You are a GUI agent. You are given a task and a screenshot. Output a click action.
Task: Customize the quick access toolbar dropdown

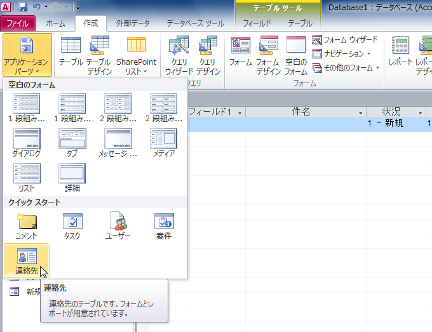click(x=78, y=8)
